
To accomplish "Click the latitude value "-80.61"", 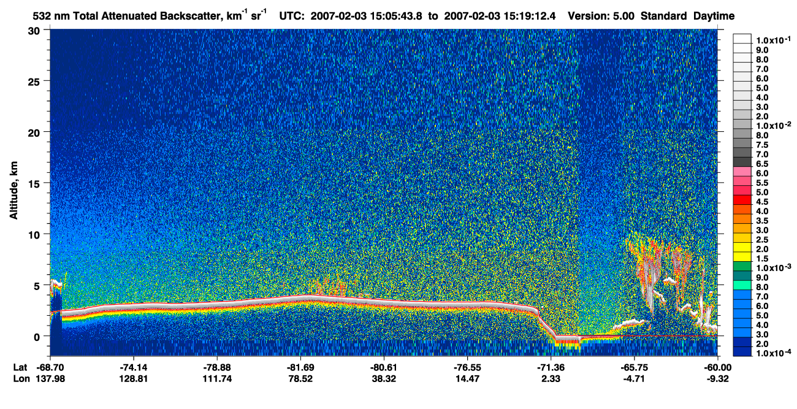I will pos(384,367).
